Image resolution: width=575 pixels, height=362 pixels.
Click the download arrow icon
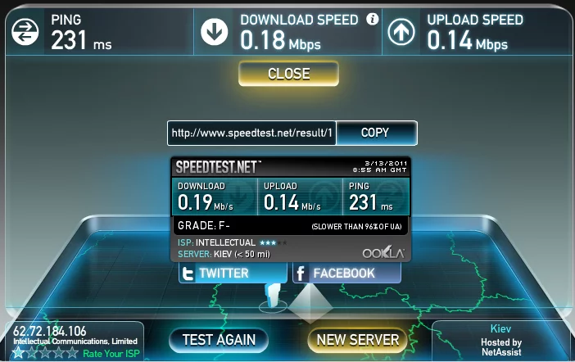214,32
